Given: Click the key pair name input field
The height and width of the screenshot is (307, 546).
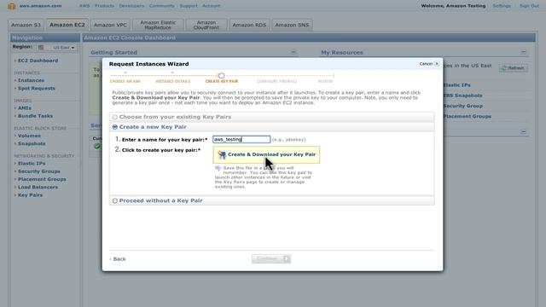Looking at the screenshot, I should coord(241,139).
